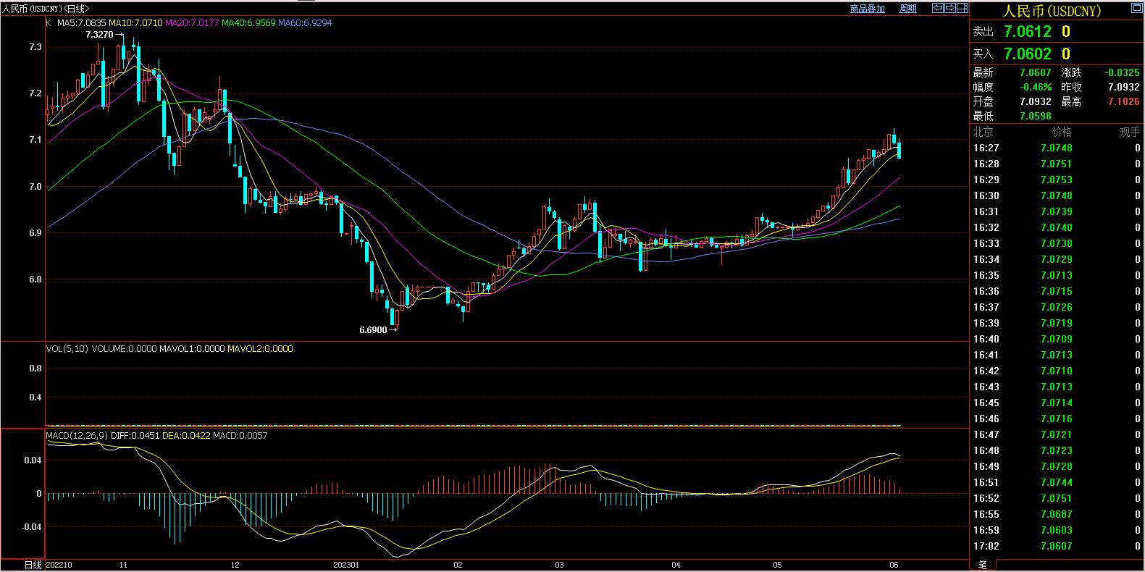Select the 16:30 tick row
The height and width of the screenshot is (572, 1145).
[1057, 195]
